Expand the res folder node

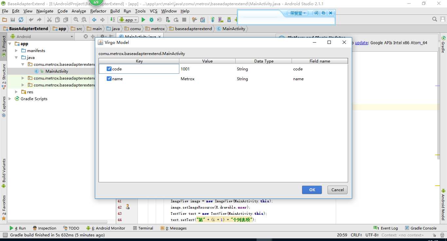pyautogui.click(x=16, y=92)
